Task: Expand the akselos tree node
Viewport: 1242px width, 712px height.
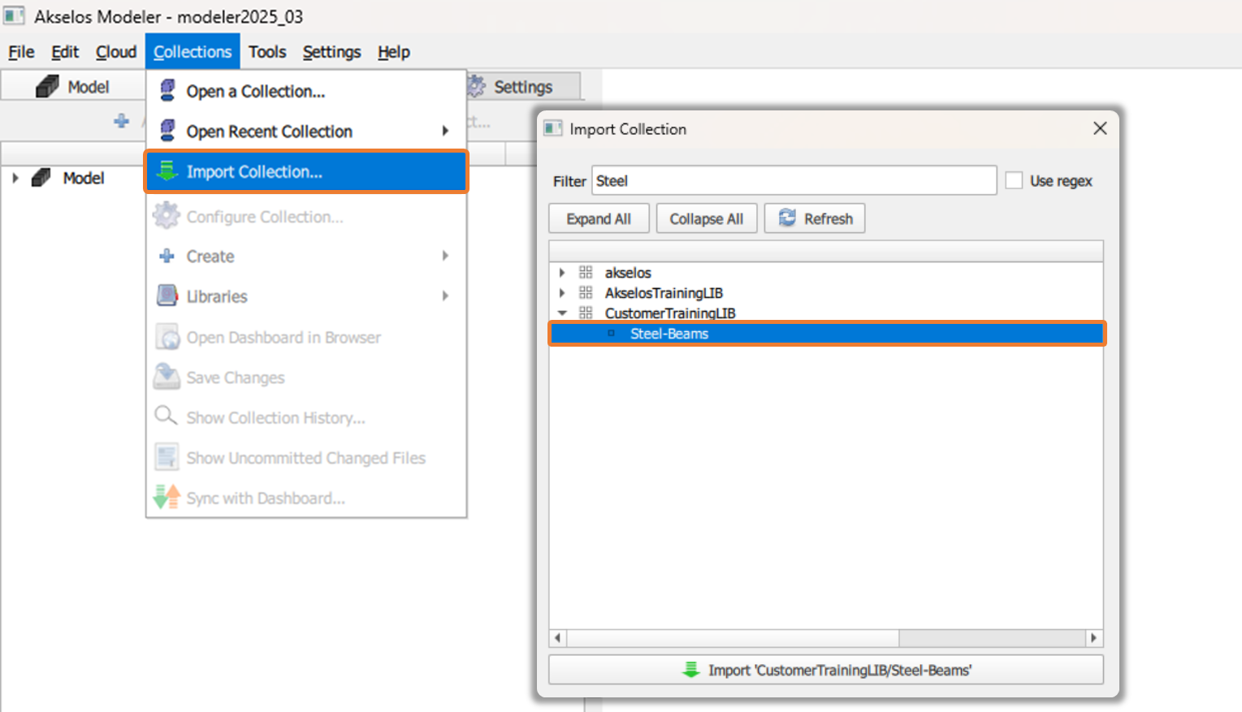Action: point(562,273)
